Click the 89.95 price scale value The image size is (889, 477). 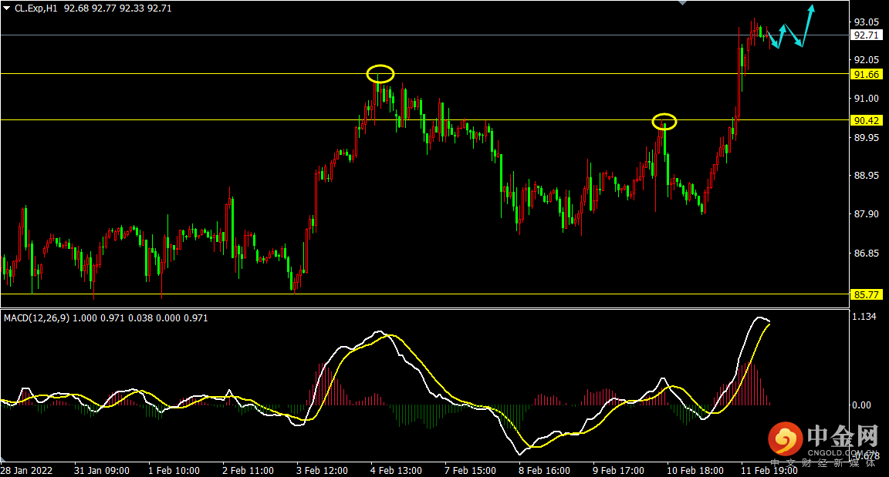867,137
